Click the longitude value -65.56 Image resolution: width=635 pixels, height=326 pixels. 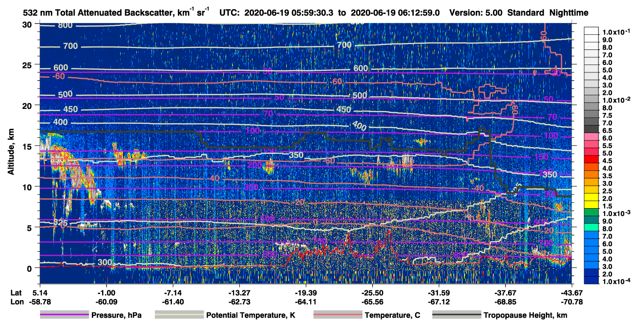372,302
